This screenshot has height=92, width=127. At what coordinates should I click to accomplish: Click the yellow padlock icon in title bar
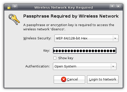click(9, 7)
